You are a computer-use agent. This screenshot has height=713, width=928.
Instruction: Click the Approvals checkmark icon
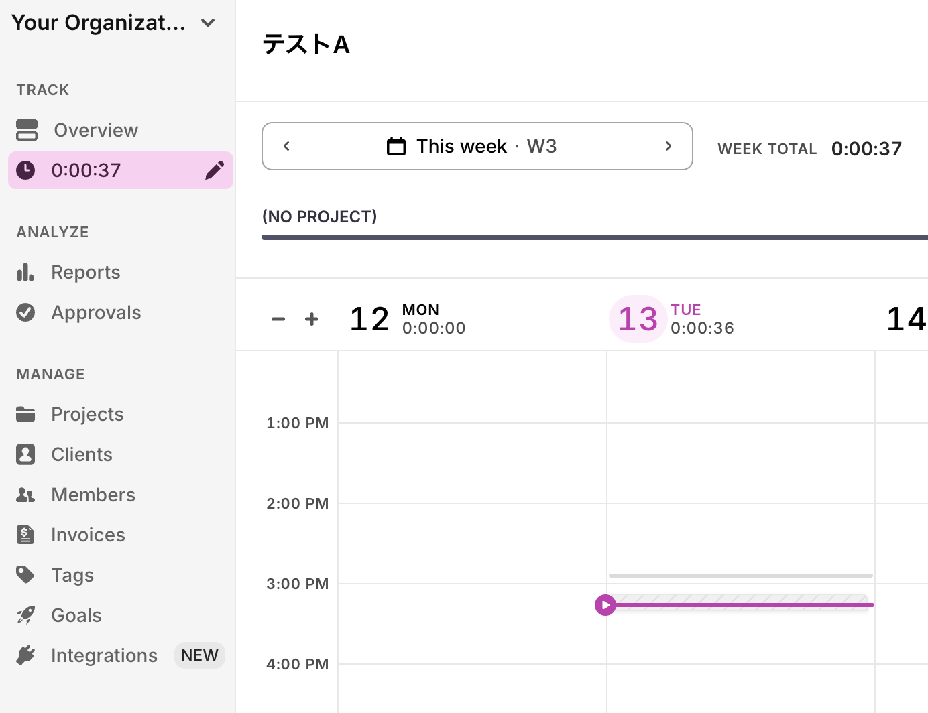[25, 312]
